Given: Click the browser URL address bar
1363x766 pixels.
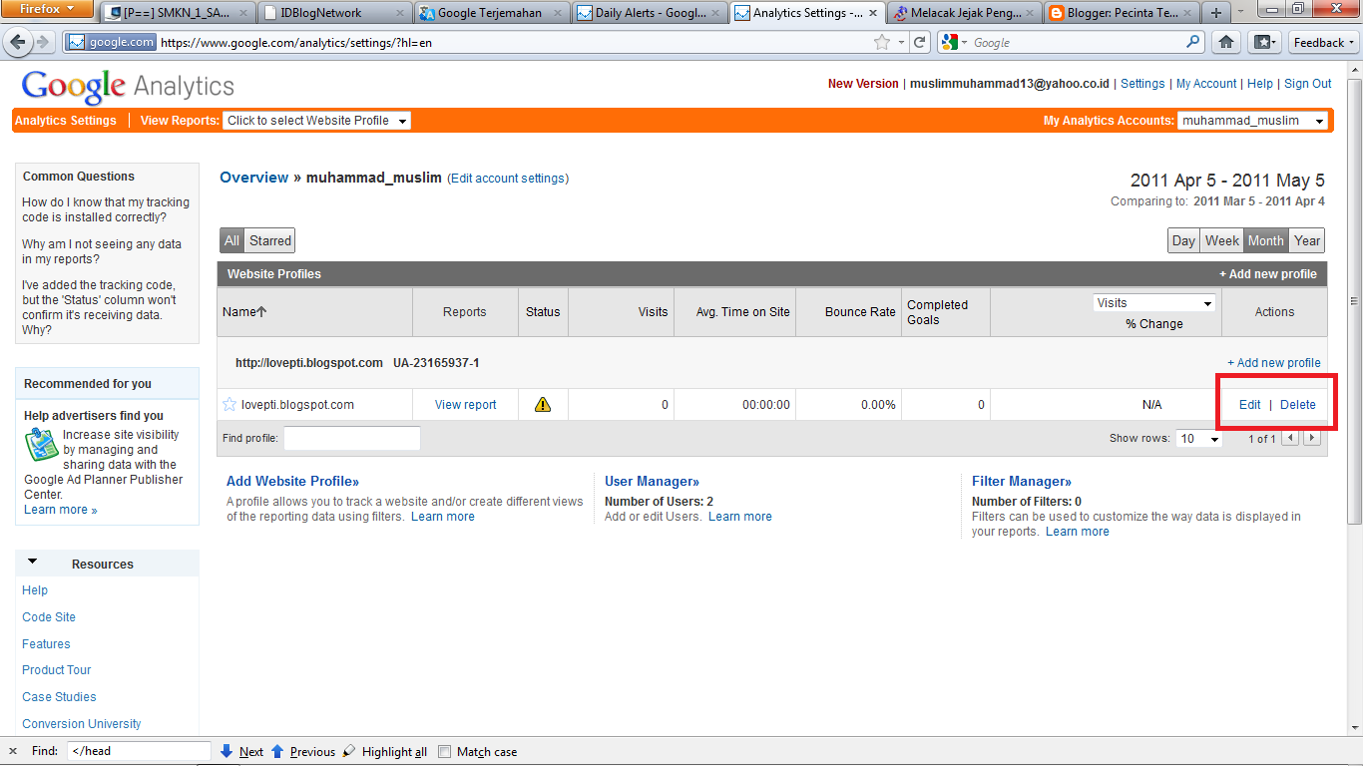Looking at the screenshot, I should click(513, 43).
